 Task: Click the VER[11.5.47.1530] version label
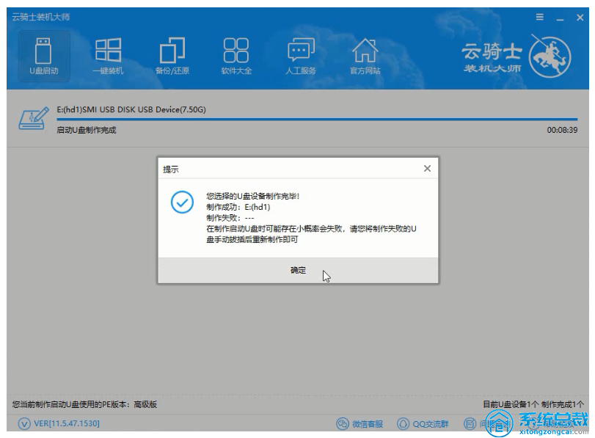(x=67, y=423)
